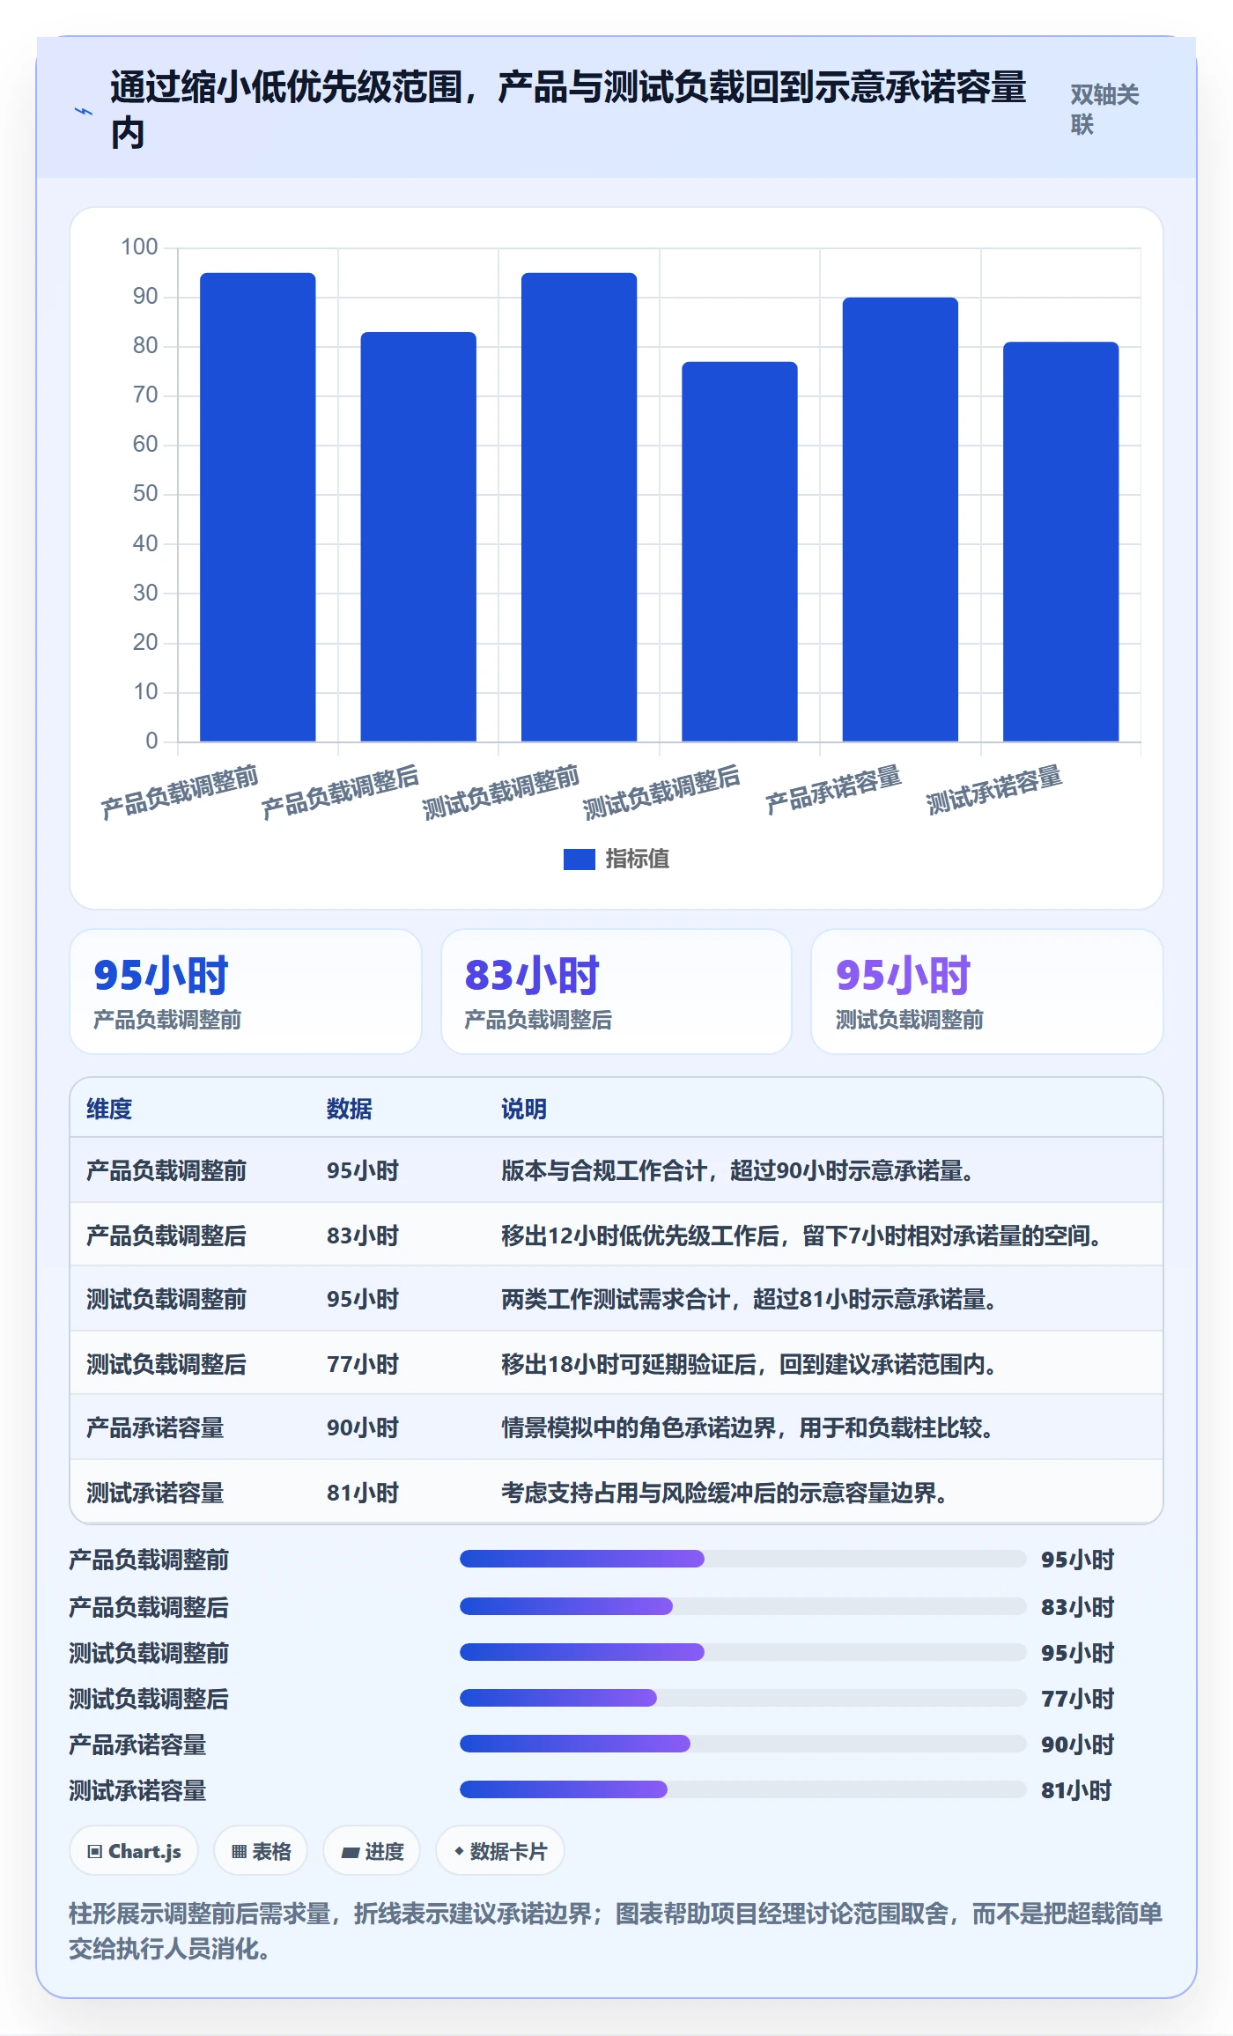Click the footer note starting with 柱形展示调整前后需求量

coord(616,1930)
